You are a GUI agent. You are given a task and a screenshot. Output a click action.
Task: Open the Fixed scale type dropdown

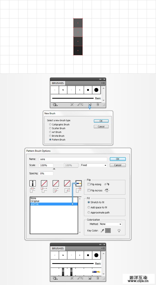(x=94, y=165)
